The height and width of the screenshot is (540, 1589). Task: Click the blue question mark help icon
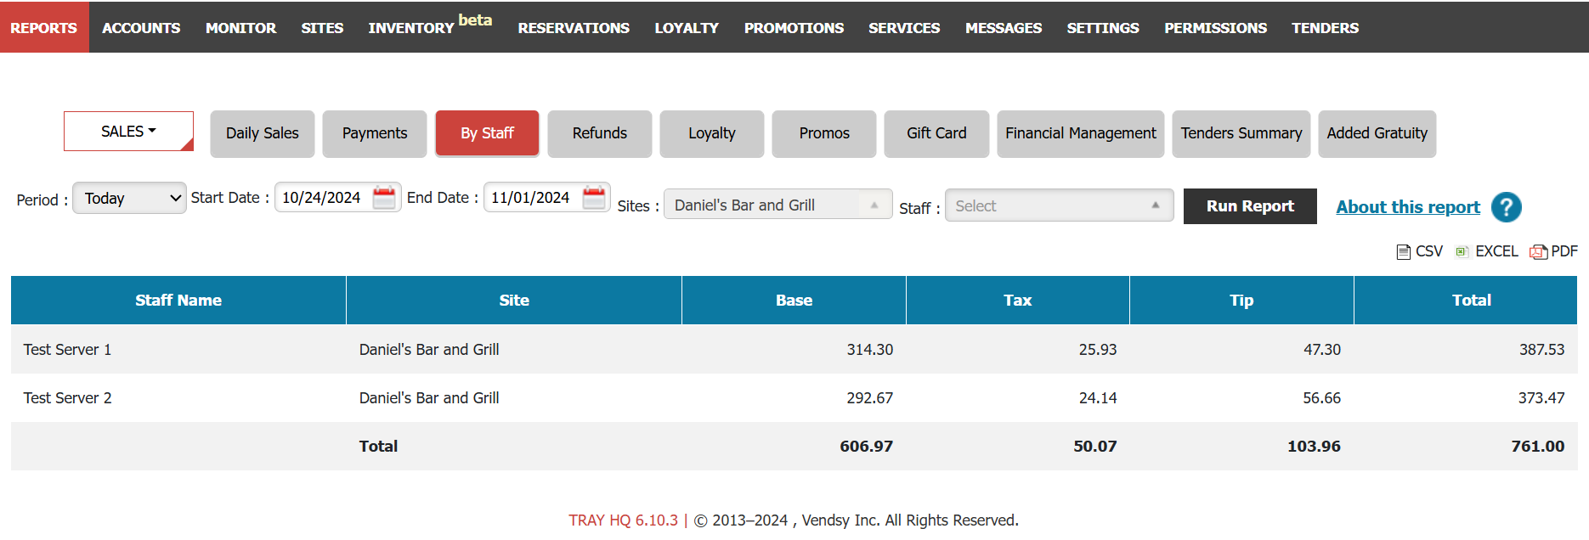(1506, 207)
